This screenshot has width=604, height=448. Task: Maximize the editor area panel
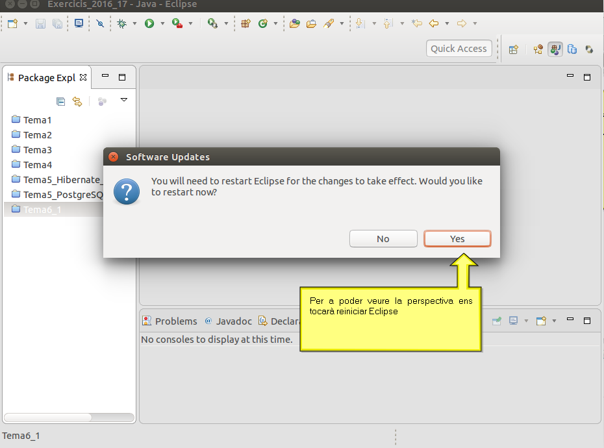click(587, 77)
